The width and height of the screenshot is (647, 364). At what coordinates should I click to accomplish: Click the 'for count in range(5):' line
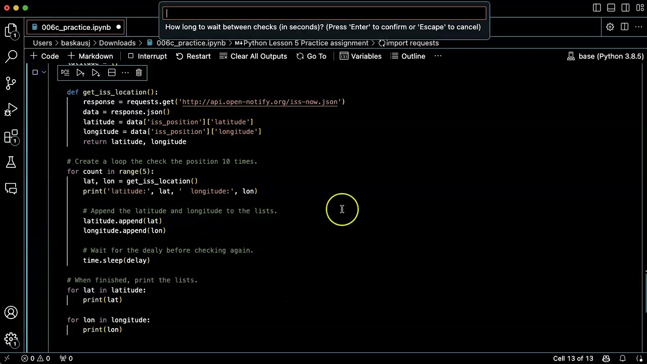tap(111, 171)
